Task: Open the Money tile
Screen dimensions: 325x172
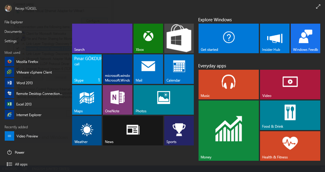Action: (229, 131)
